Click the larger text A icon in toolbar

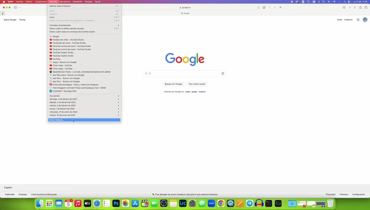coord(355,7)
